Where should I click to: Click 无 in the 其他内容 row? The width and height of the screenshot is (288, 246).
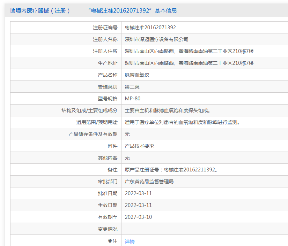point(127,158)
